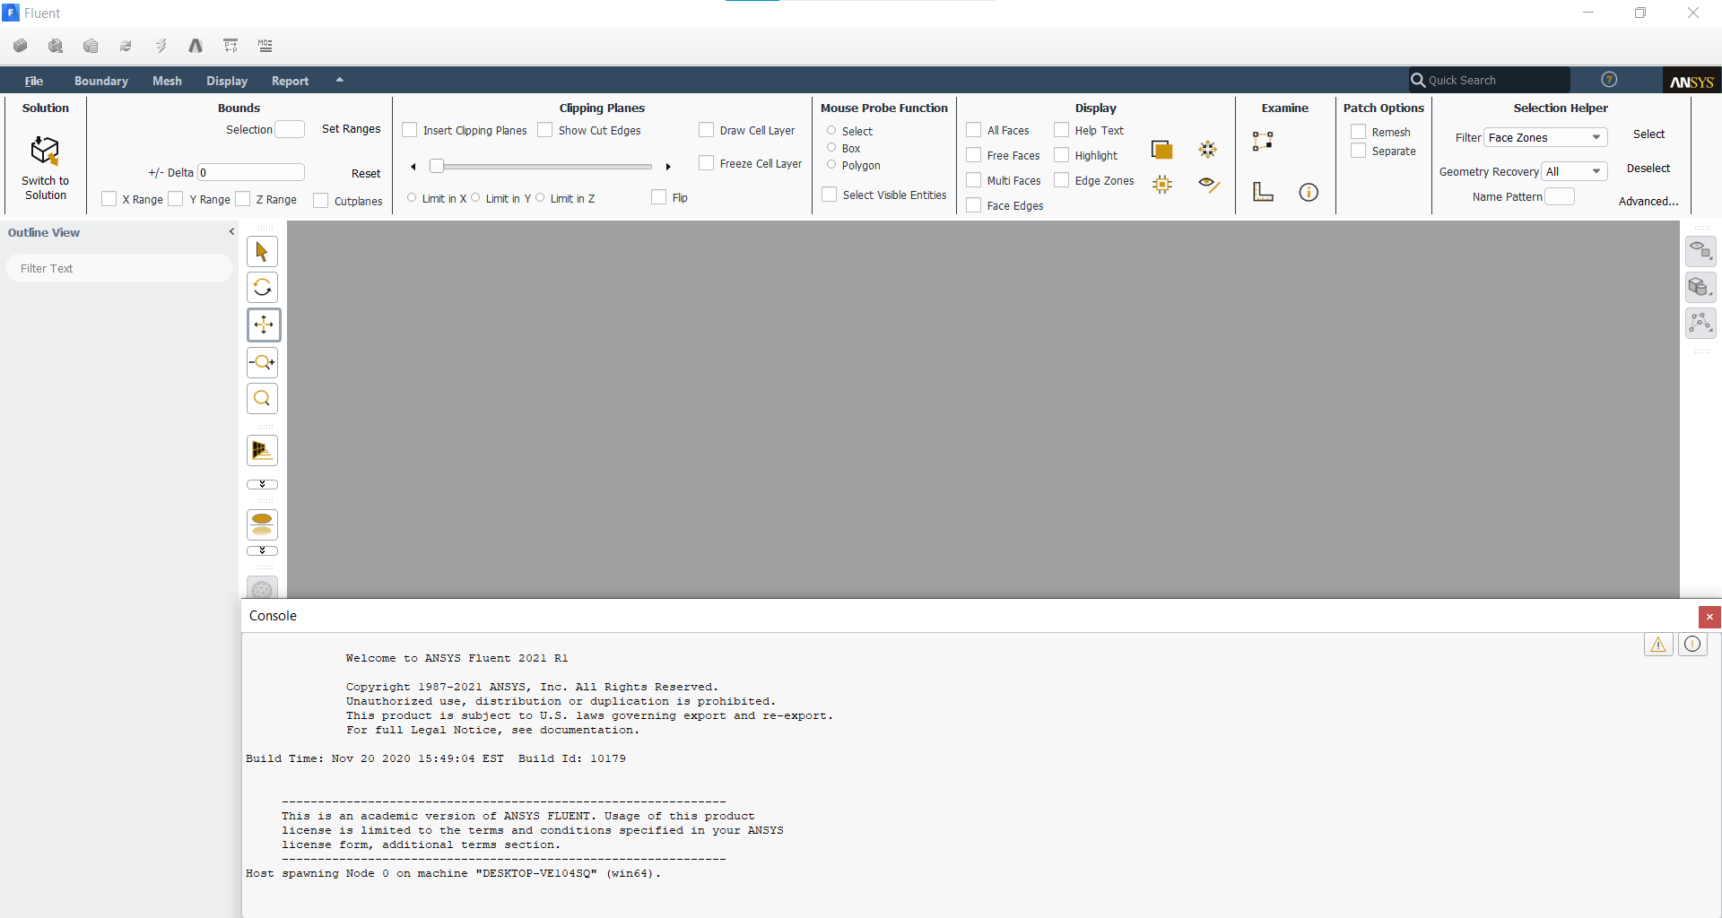Image resolution: width=1722 pixels, height=918 pixels.
Task: Open the Display tab
Action: [x=227, y=81]
